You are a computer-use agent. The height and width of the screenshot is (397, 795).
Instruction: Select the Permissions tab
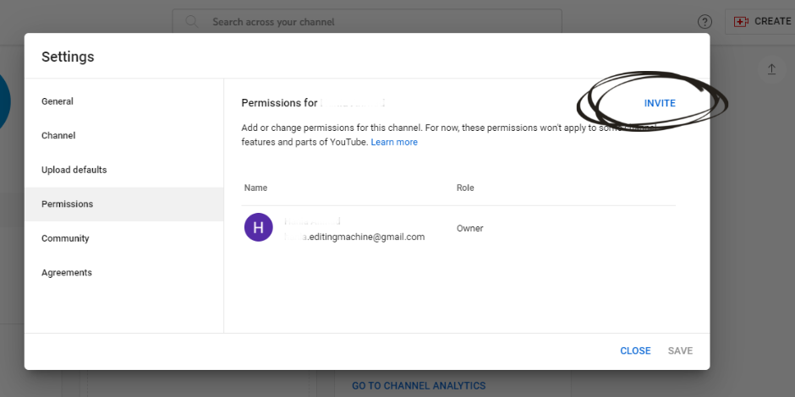click(x=124, y=204)
